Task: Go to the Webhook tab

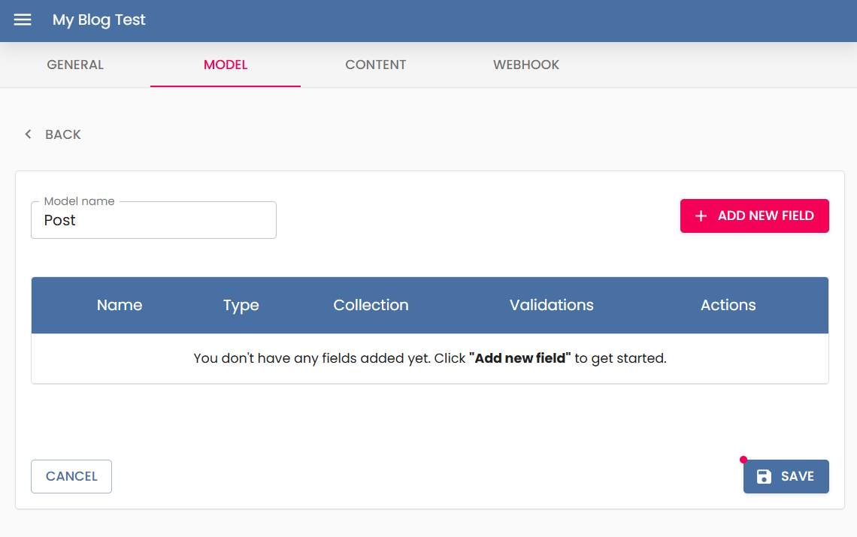Action: tap(526, 65)
